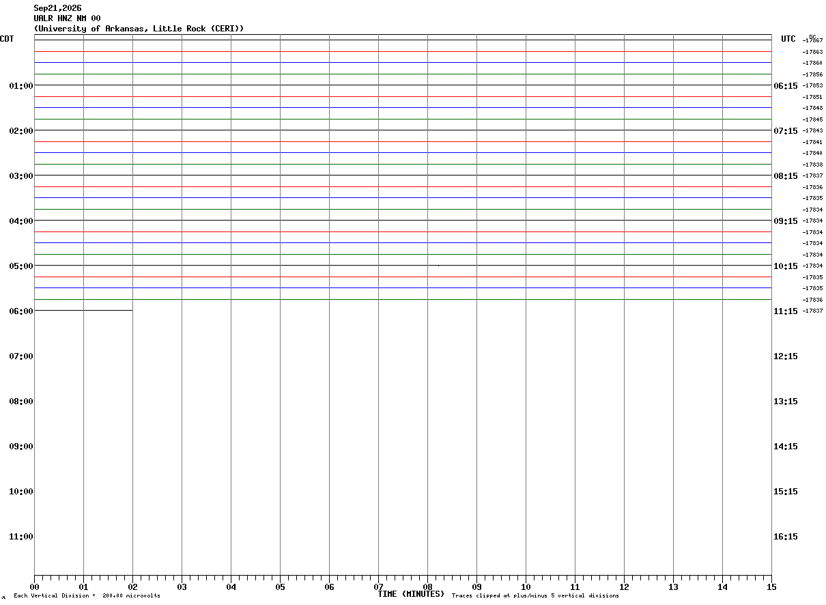
Task: Click the minute 00 axis tick label
Action: (34, 587)
